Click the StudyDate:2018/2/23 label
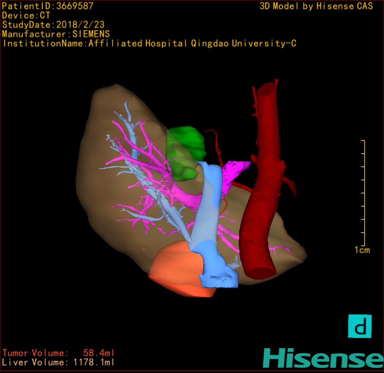Viewport: 384px width, 373px height. click(53, 25)
